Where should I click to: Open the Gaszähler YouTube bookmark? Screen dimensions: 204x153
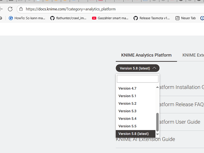pos(110,18)
